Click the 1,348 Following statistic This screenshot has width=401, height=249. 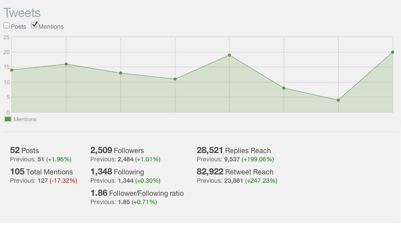coord(117,172)
